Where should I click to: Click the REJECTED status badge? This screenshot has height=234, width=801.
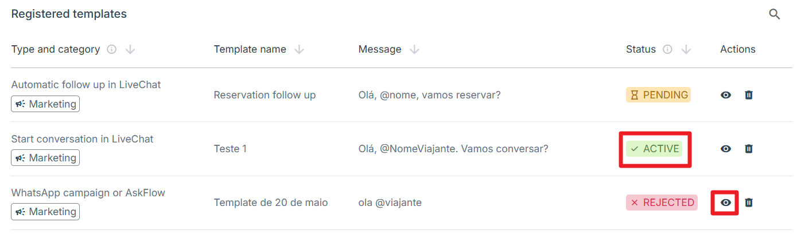pyautogui.click(x=662, y=203)
